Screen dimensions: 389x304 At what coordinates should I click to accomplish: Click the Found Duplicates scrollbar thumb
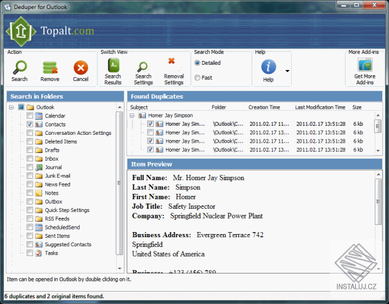(378, 126)
